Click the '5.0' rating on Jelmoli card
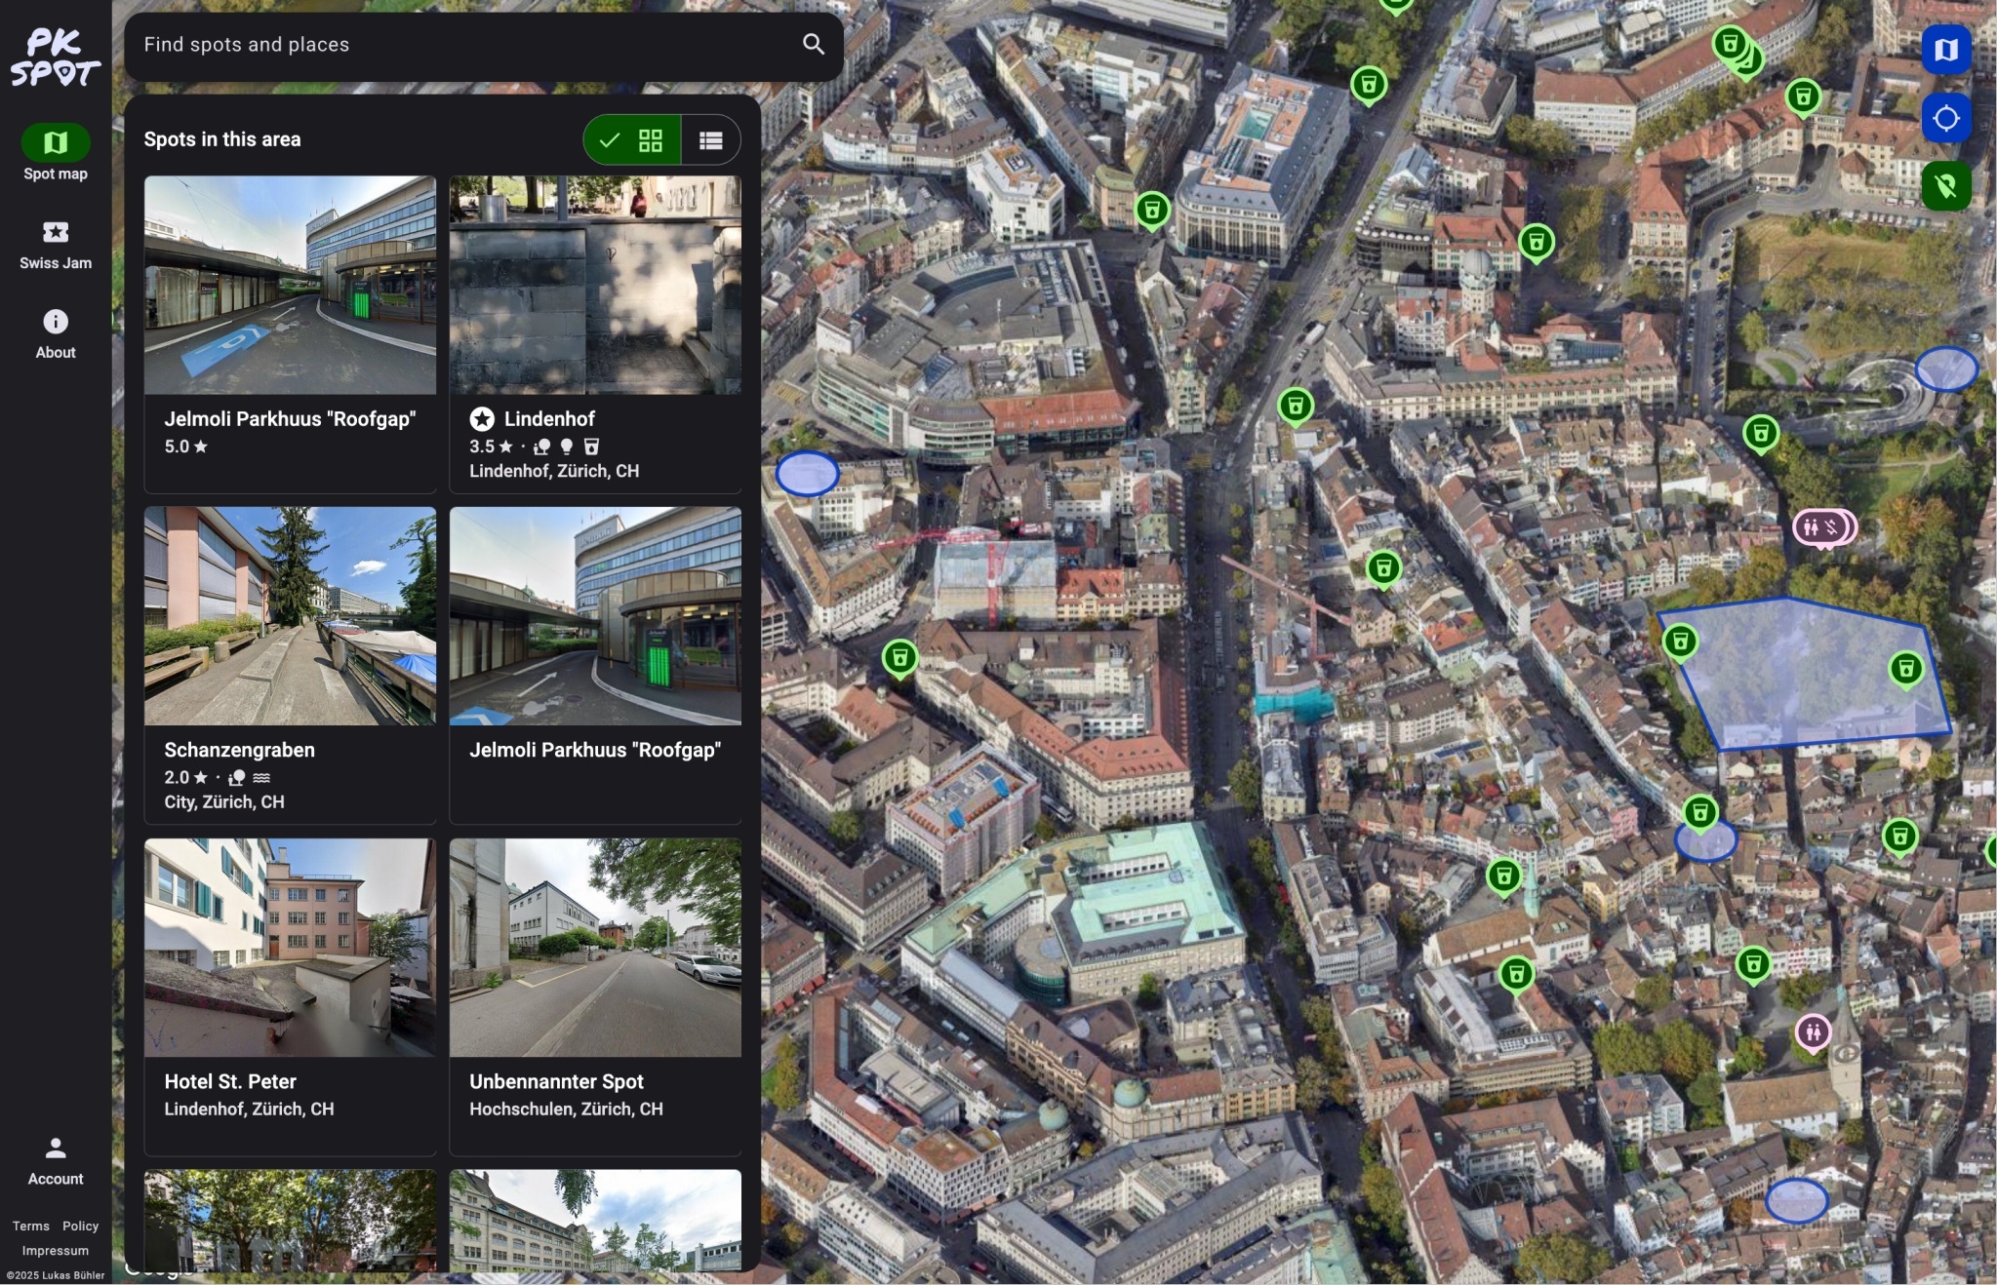The width and height of the screenshot is (1997, 1285). [x=185, y=447]
